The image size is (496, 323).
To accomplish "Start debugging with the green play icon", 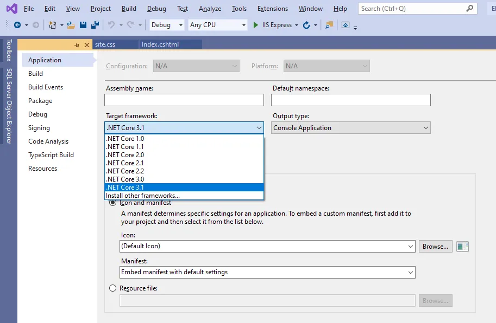I will (255, 25).
